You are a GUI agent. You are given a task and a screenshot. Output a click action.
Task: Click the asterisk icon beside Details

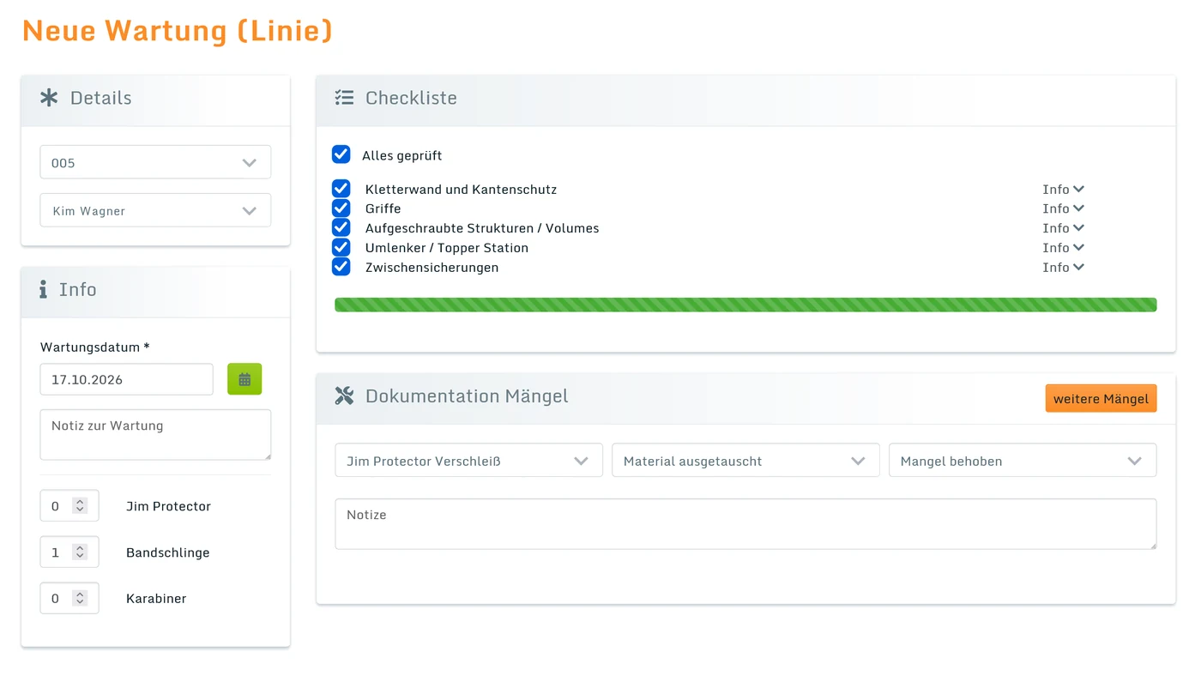point(49,98)
